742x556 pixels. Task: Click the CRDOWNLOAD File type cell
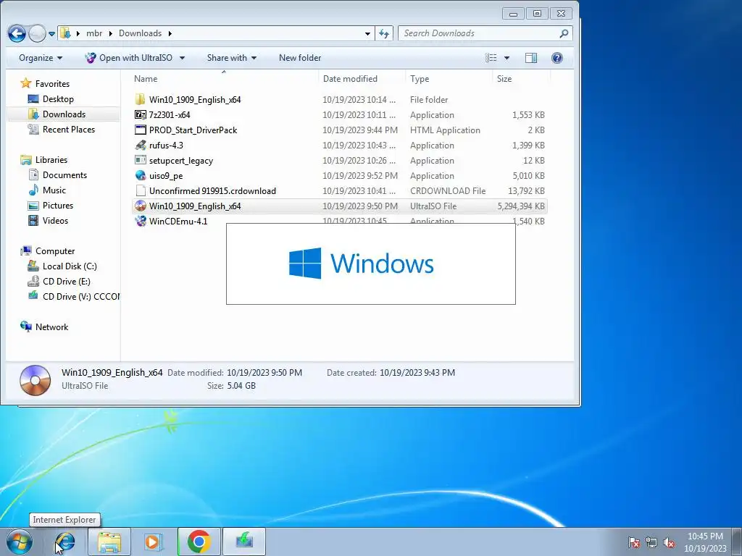(448, 191)
